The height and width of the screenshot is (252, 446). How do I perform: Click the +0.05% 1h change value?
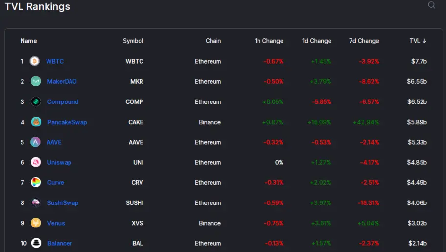coord(273,101)
